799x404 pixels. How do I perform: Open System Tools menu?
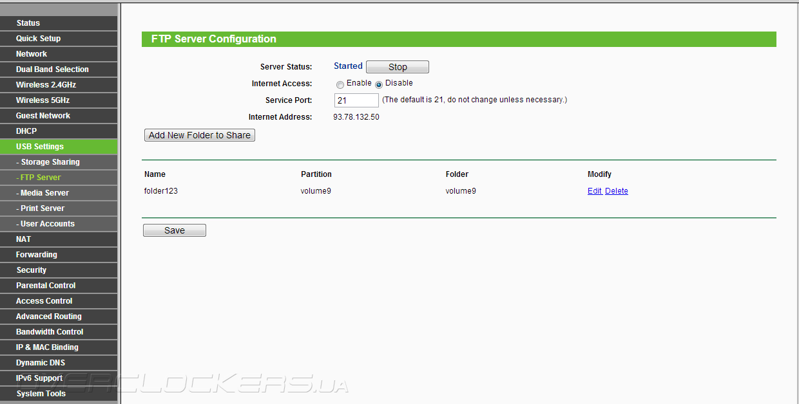click(x=59, y=394)
